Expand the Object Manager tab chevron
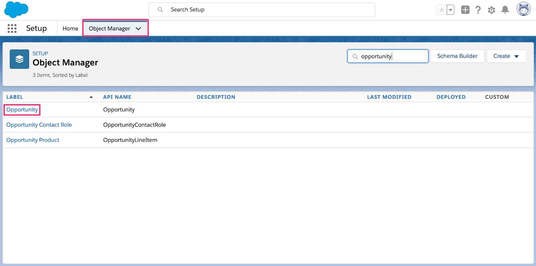 [x=138, y=28]
